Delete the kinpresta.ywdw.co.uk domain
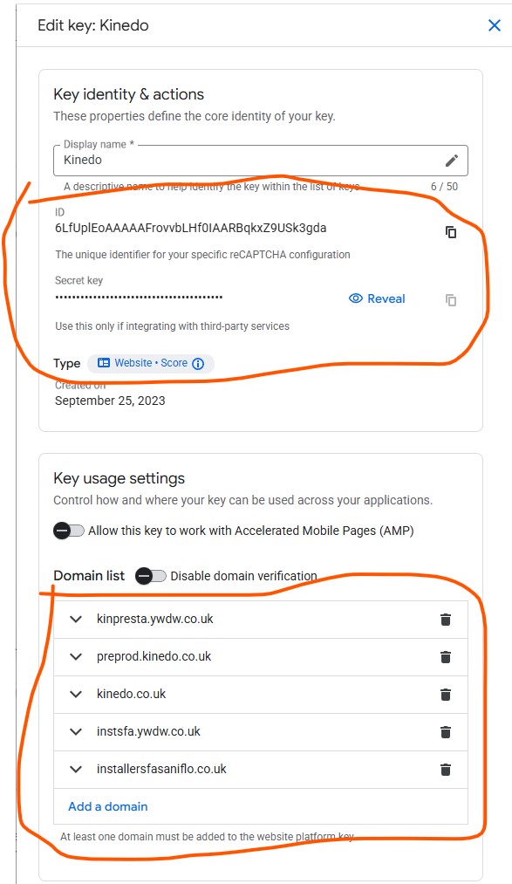Screen dimensions: 512x884 click(446, 620)
